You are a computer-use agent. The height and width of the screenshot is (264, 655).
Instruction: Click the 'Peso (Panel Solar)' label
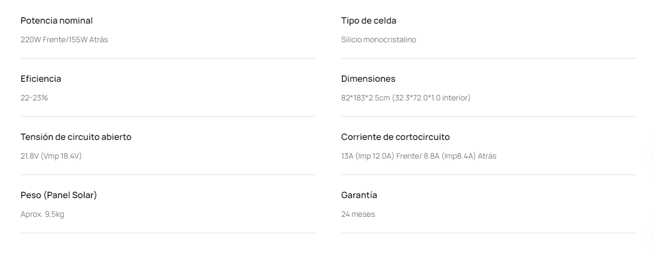[x=59, y=195]
